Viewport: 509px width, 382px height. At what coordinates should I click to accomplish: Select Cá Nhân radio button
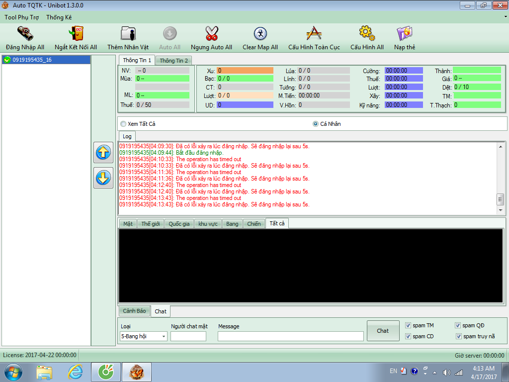coord(315,124)
